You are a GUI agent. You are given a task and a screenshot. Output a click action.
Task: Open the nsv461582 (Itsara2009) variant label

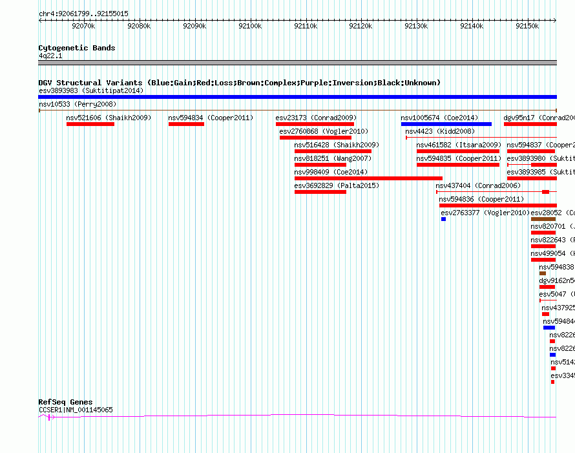point(459,145)
